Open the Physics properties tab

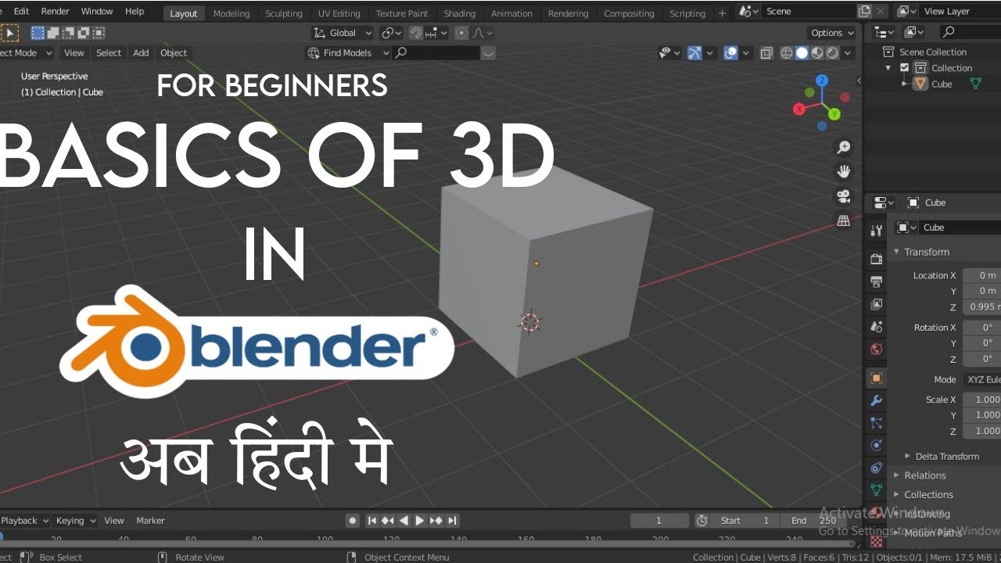877,446
